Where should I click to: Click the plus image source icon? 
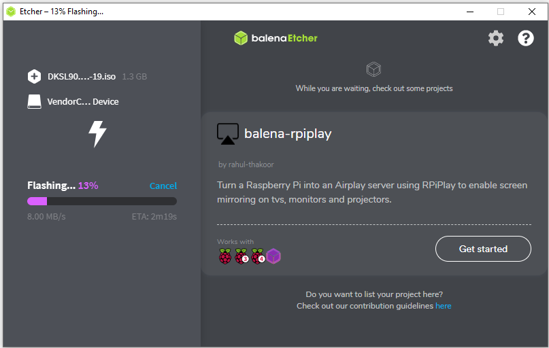[x=35, y=77]
